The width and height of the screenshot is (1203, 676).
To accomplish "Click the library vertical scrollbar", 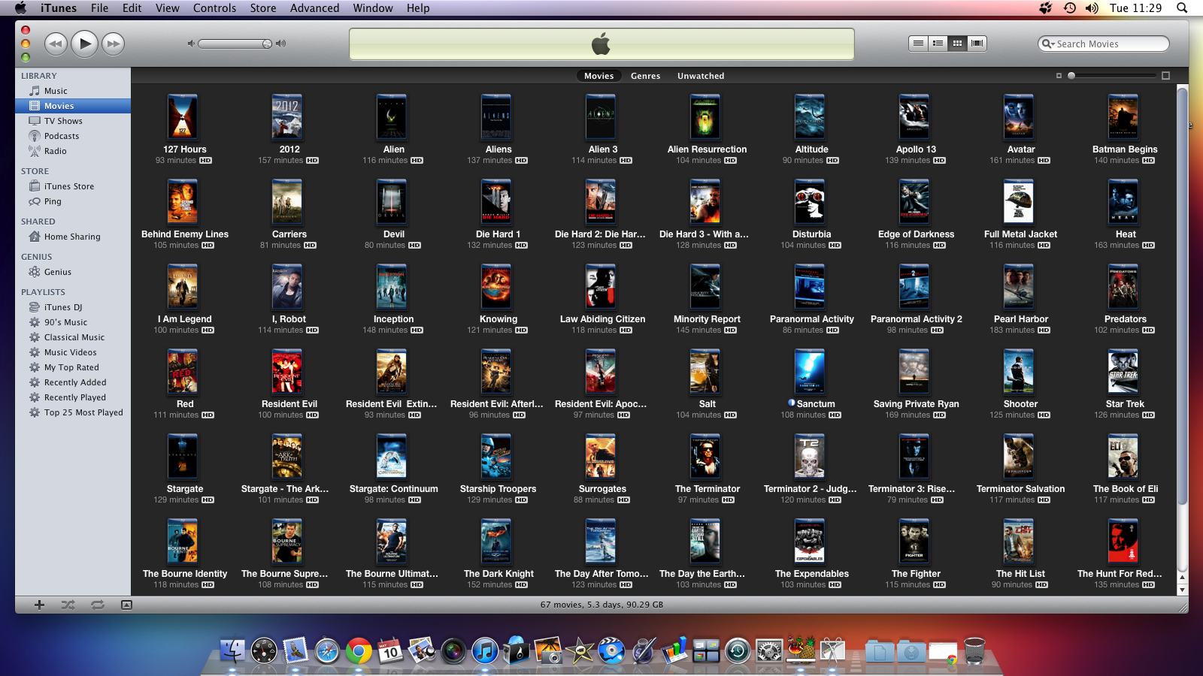I will pos(1182,297).
